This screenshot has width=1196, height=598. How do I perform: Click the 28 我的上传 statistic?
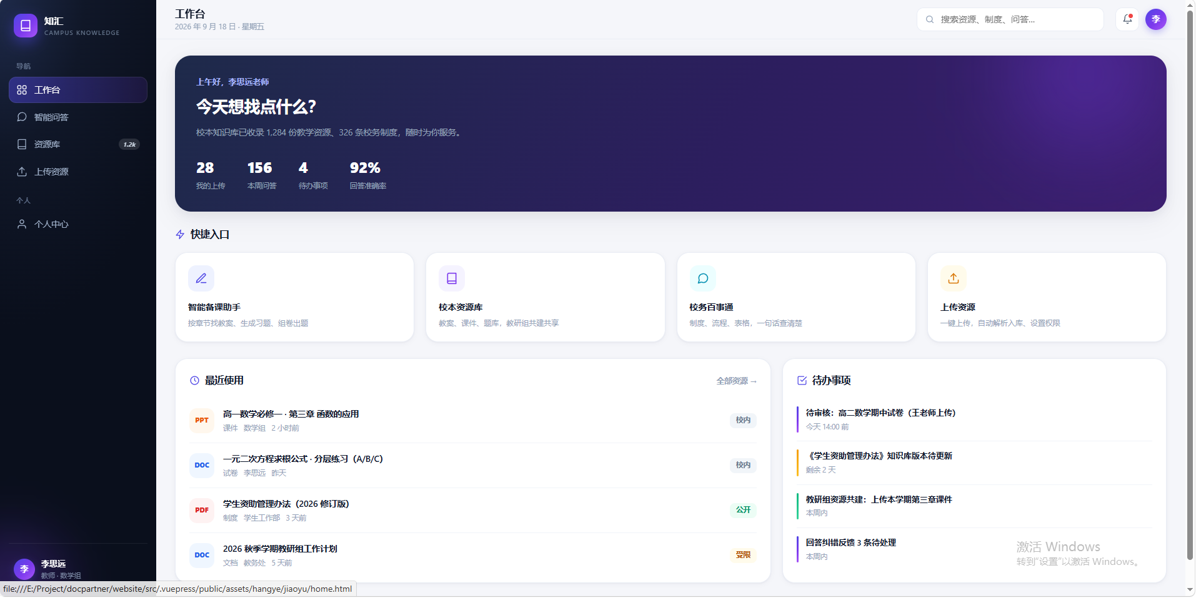(x=211, y=175)
